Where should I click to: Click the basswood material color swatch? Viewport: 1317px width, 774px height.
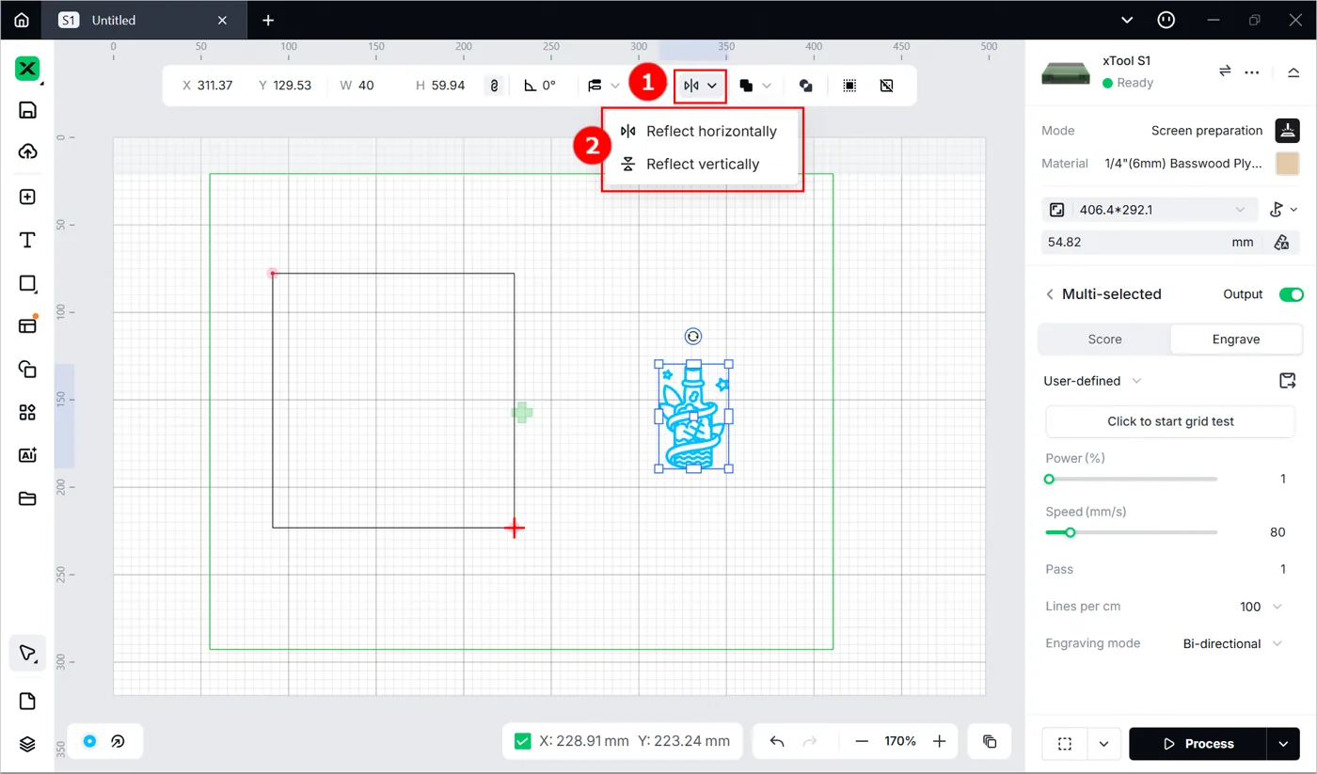point(1287,164)
